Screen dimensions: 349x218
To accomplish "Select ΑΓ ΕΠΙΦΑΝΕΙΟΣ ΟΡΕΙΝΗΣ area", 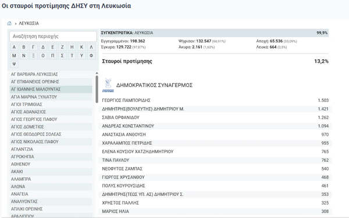I will (51, 82).
